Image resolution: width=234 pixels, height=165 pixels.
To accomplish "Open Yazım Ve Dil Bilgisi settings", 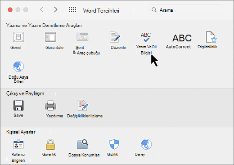I will click(146, 37).
